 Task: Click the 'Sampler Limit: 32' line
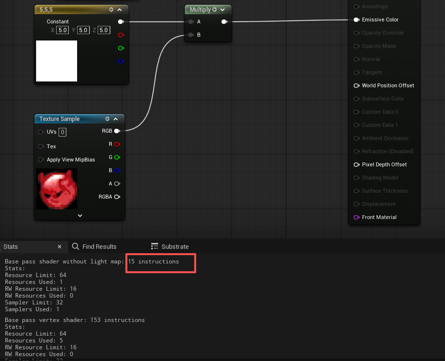pos(34,302)
